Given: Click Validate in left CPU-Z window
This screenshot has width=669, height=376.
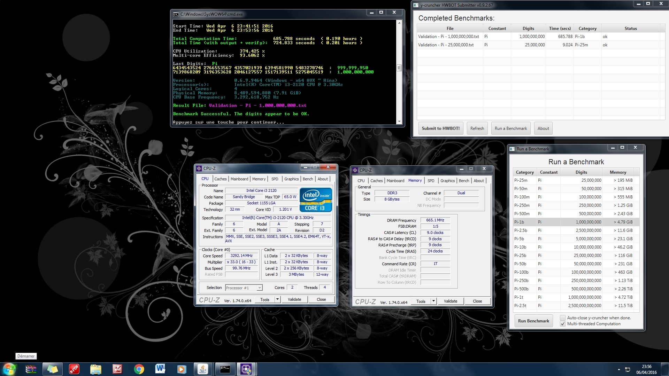Looking at the screenshot, I should click(294, 299).
